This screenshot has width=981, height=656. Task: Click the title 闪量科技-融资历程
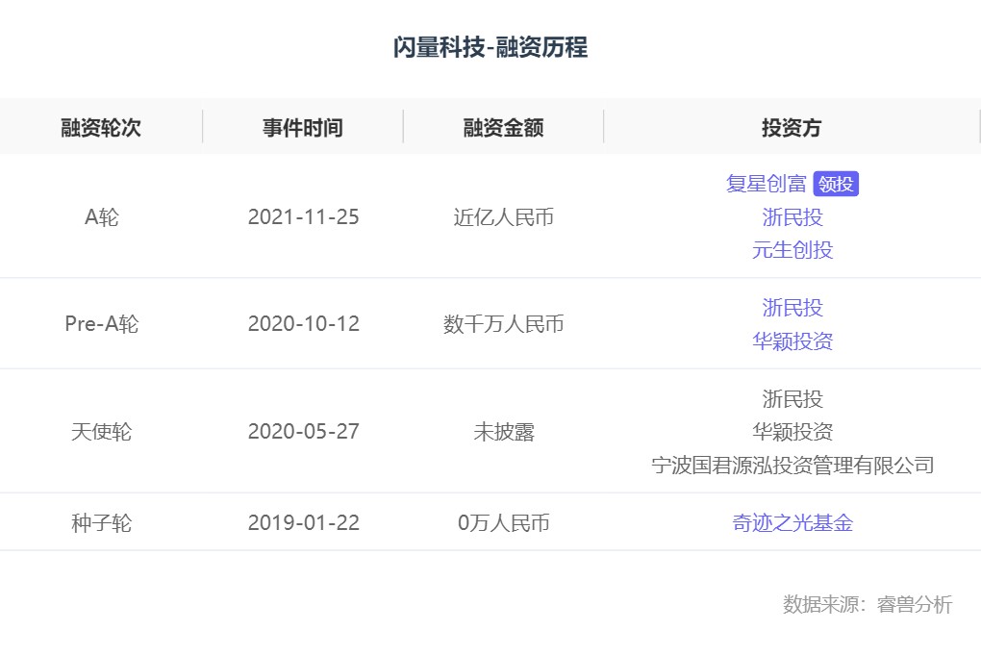tap(490, 47)
